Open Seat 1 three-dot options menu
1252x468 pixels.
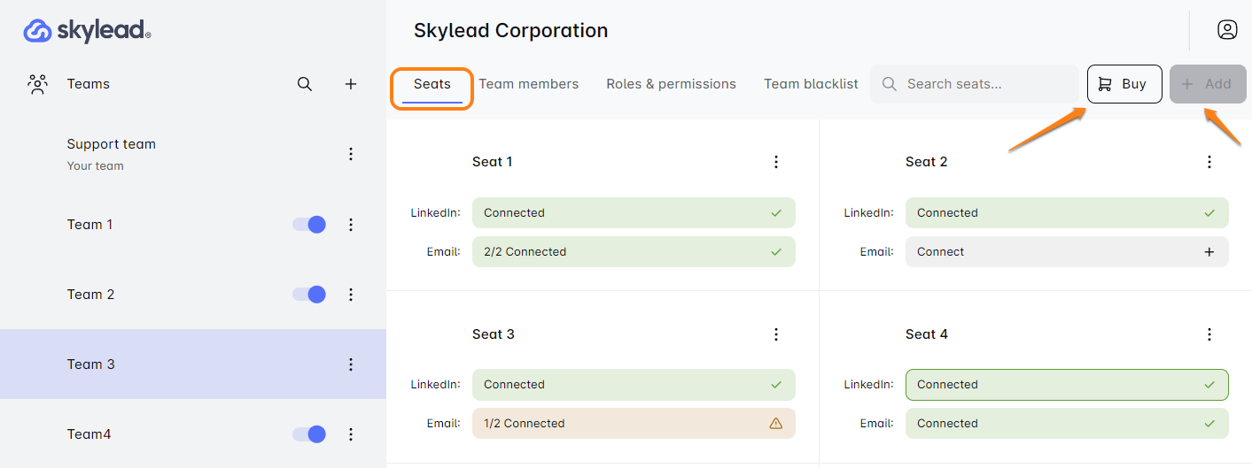[776, 162]
